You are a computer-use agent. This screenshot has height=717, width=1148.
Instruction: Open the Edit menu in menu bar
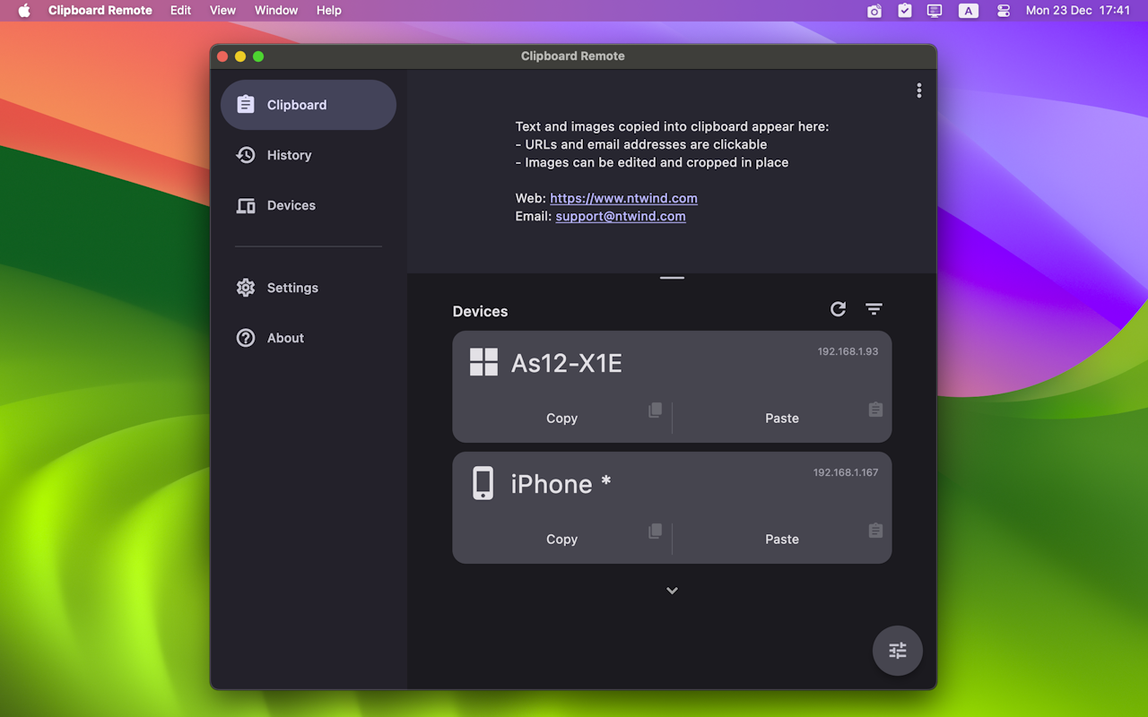(x=180, y=11)
